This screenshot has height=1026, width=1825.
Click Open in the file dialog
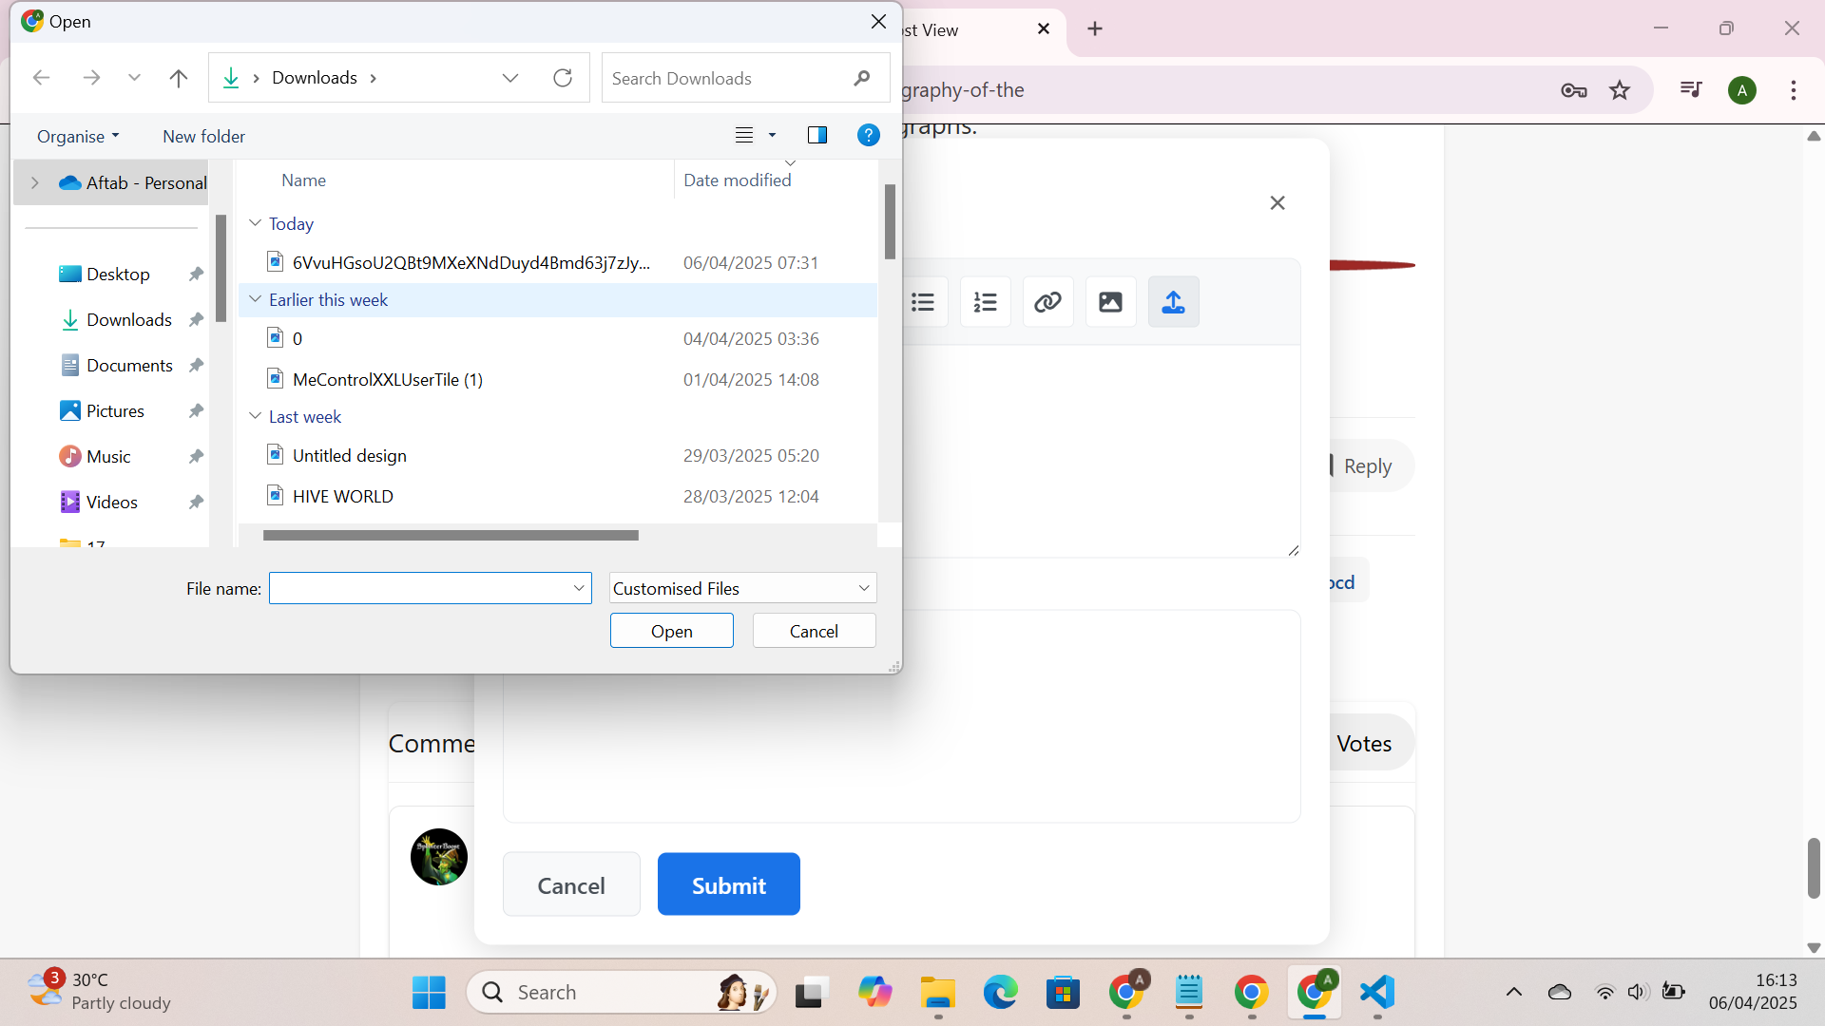[x=671, y=631]
